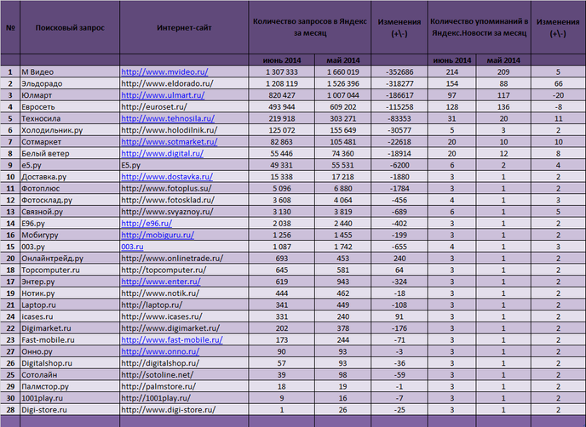Screen dimensions: 586x427
Task: Select the cell 'Евросеть'
Action: click(70, 107)
